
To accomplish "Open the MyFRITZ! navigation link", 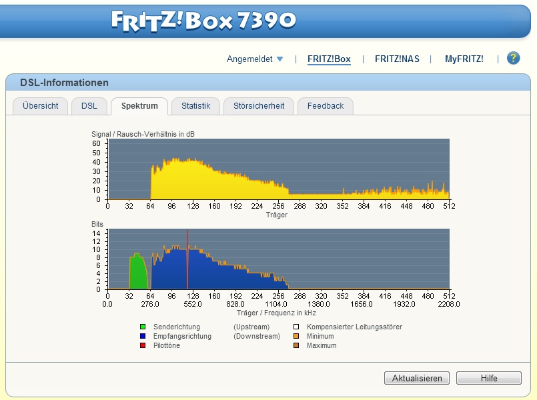I will [x=464, y=59].
